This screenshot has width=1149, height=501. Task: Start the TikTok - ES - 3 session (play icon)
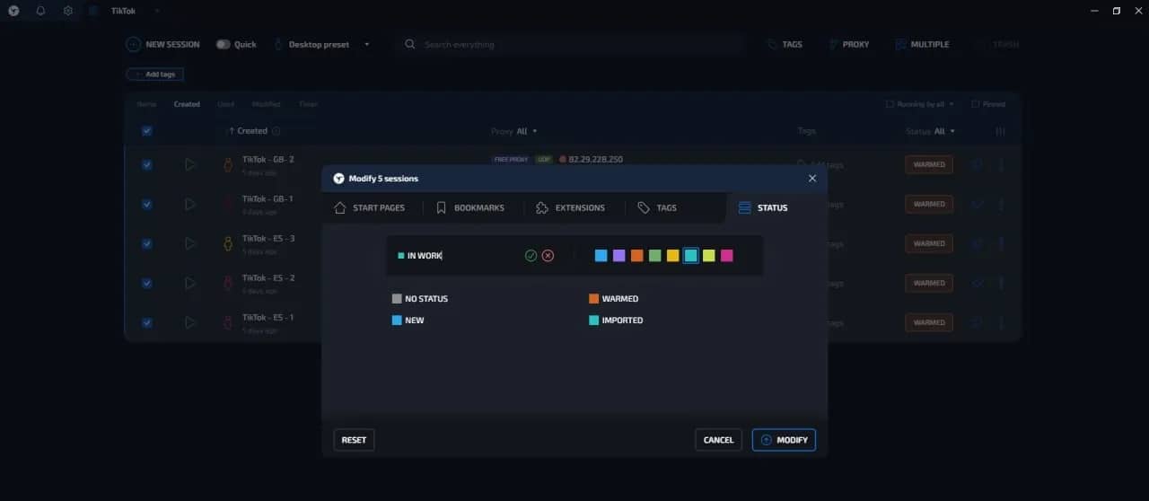(x=190, y=243)
